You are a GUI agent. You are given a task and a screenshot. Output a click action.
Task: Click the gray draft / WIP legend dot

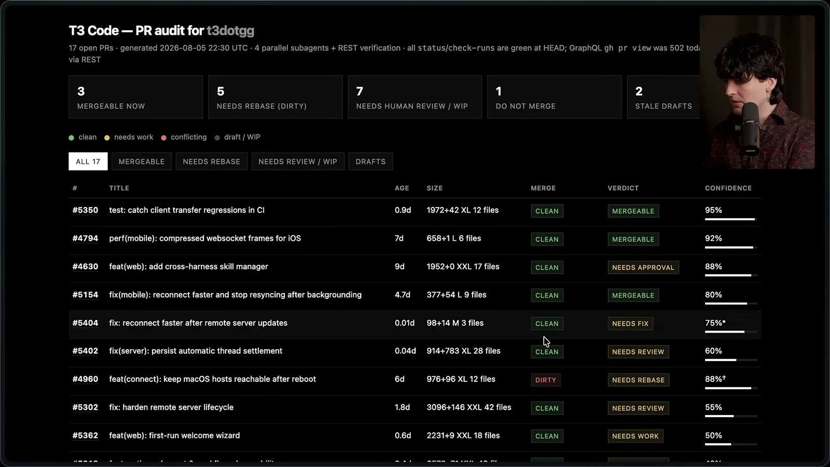tap(217, 138)
